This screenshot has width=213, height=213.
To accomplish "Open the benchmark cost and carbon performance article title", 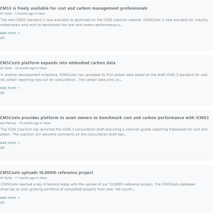I will pos(104,117).
